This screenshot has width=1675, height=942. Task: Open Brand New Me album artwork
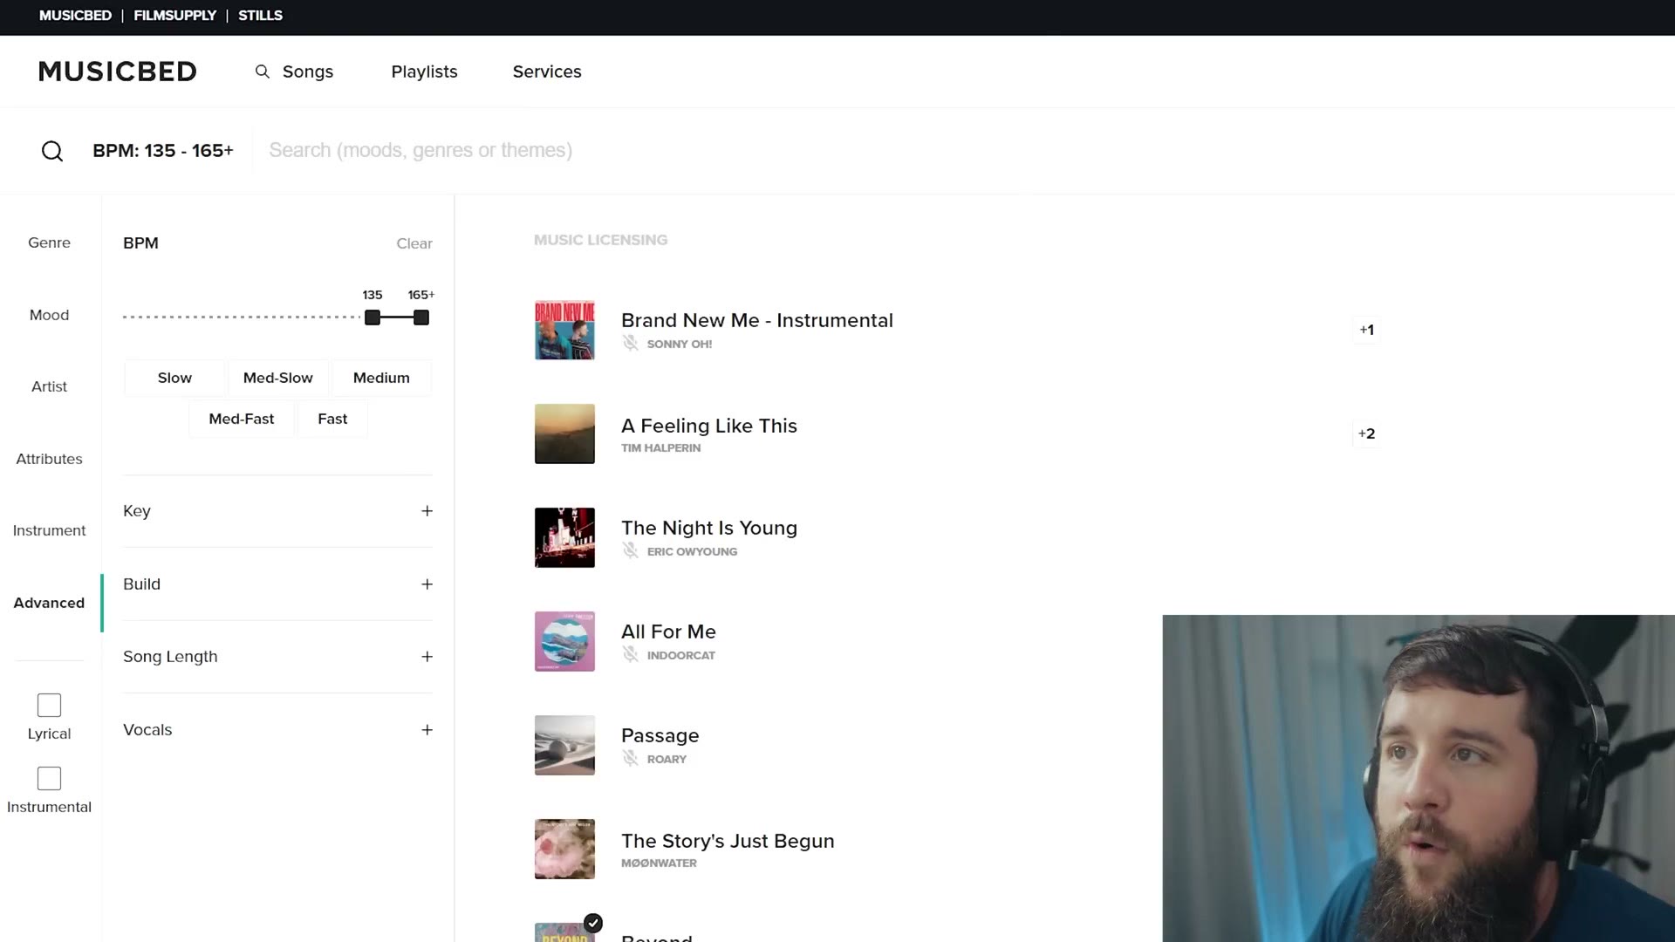[564, 330]
